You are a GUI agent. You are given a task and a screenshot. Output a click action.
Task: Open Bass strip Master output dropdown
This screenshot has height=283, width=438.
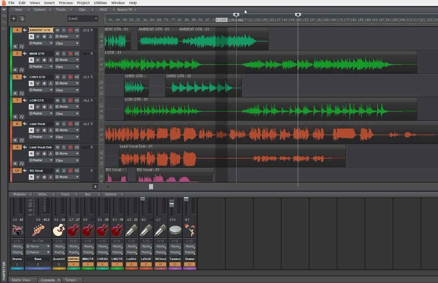38,252
